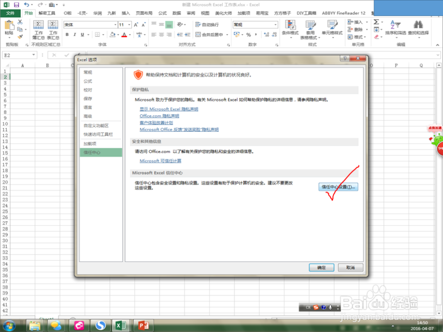Expand the 格式 format cells dropdown

(x=365, y=37)
